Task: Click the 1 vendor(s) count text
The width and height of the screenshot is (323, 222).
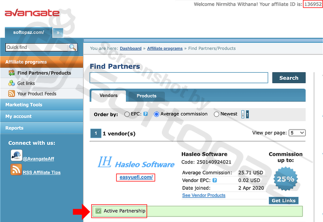Action: [x=119, y=134]
